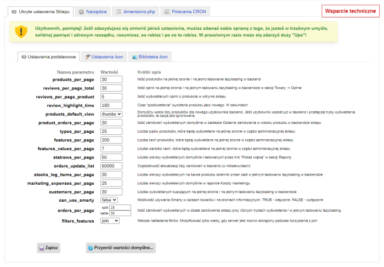Viewport: 384px width, 267px height.
Task: Select the Ustawienia podstawowe sub-tab
Action: 48,56
